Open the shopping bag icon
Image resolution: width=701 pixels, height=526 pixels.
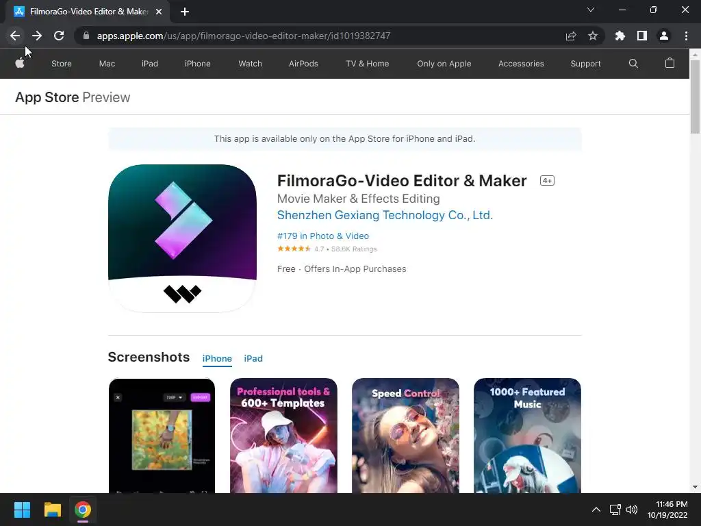point(670,63)
